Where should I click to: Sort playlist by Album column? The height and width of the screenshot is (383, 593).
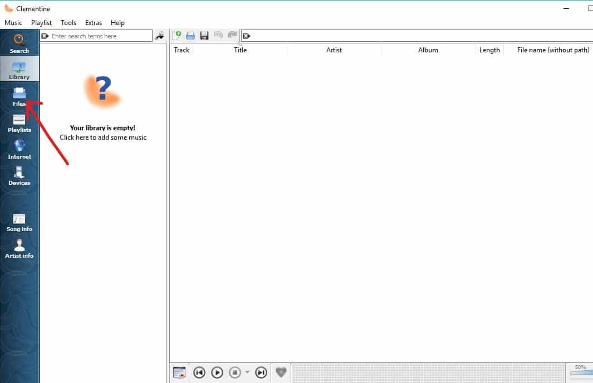click(x=428, y=50)
